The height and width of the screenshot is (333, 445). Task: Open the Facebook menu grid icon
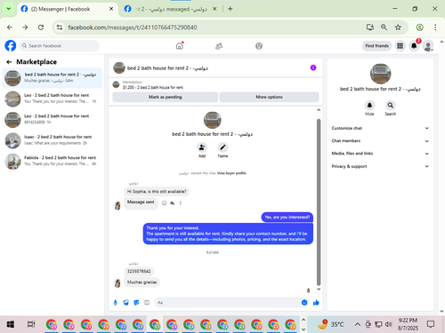(x=400, y=46)
